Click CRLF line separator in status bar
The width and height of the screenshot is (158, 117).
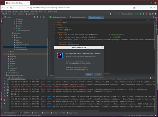pos(128,115)
